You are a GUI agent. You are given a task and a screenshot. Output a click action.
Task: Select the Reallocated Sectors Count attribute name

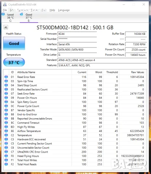point(32,90)
